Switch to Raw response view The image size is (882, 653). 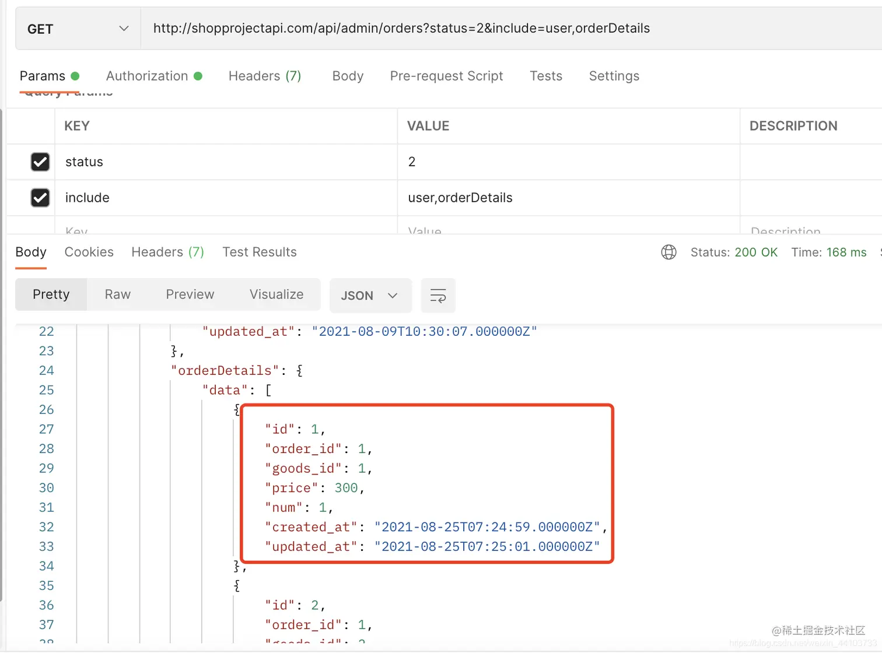point(118,294)
